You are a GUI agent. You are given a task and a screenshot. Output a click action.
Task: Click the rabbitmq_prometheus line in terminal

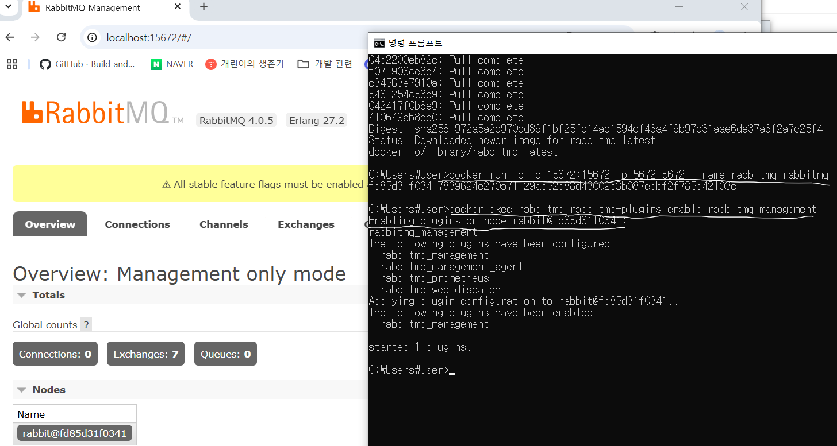click(435, 278)
